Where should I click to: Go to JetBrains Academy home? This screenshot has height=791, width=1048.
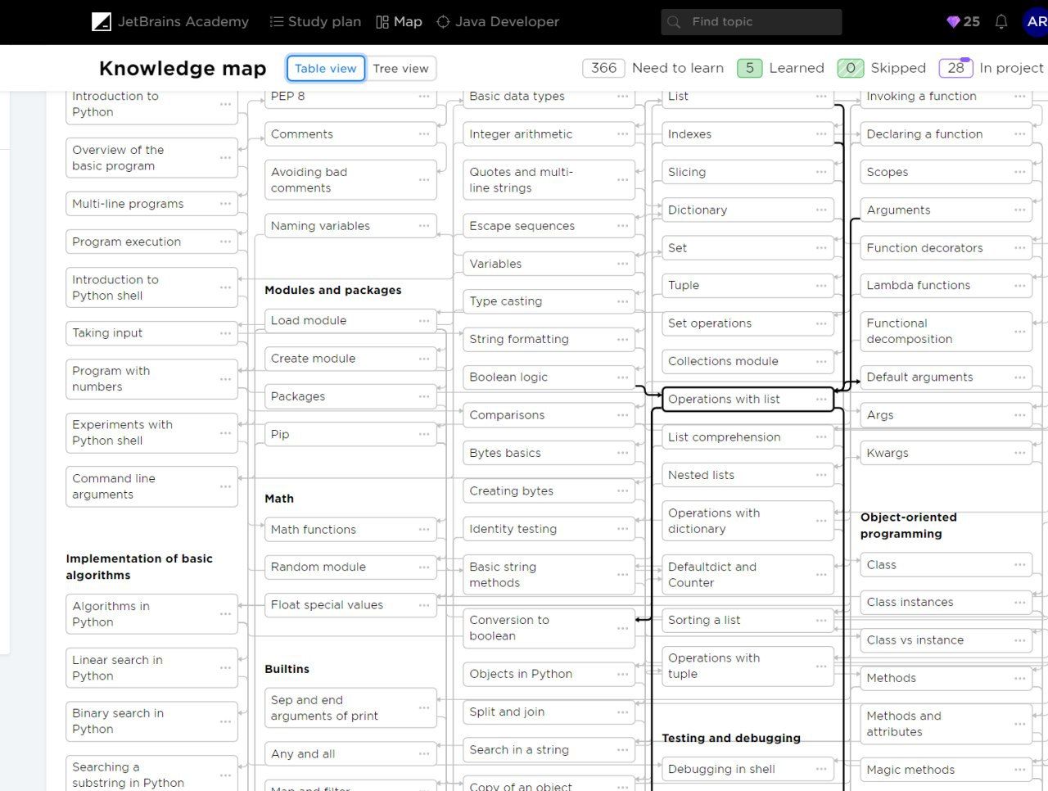coord(170,22)
